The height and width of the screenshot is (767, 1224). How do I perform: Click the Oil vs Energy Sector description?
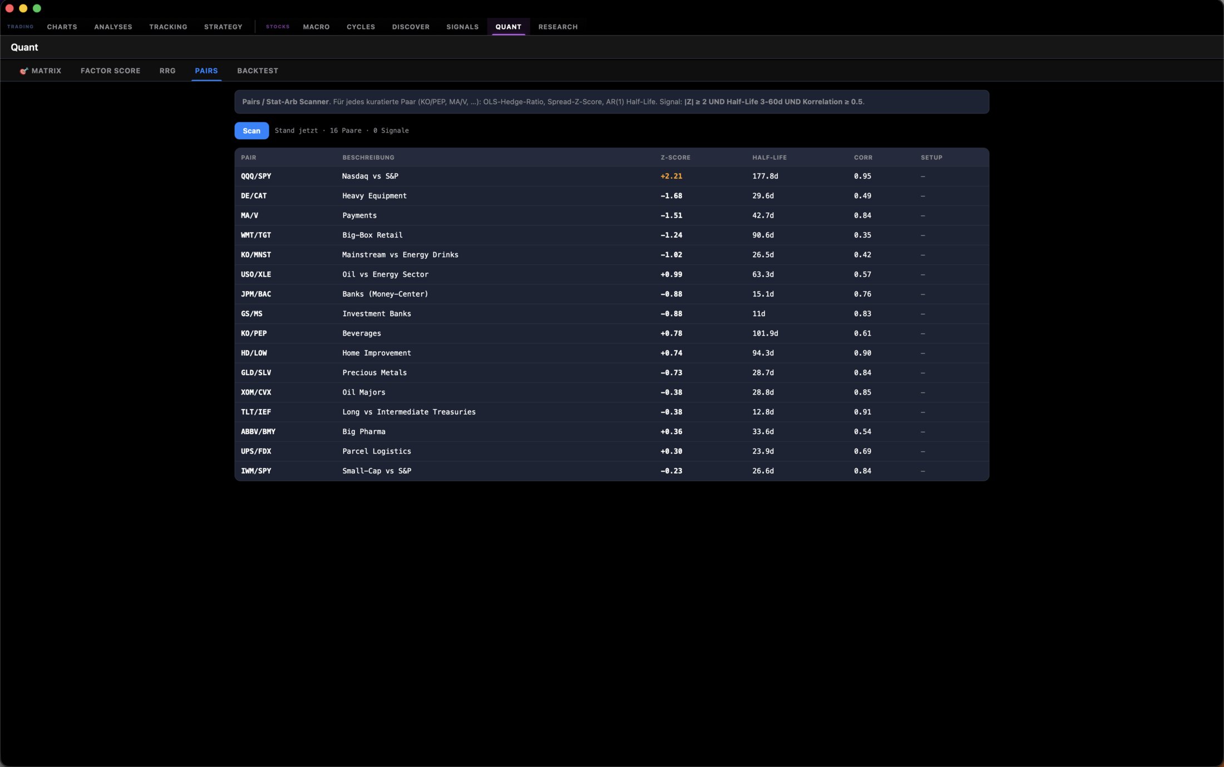tap(385, 274)
